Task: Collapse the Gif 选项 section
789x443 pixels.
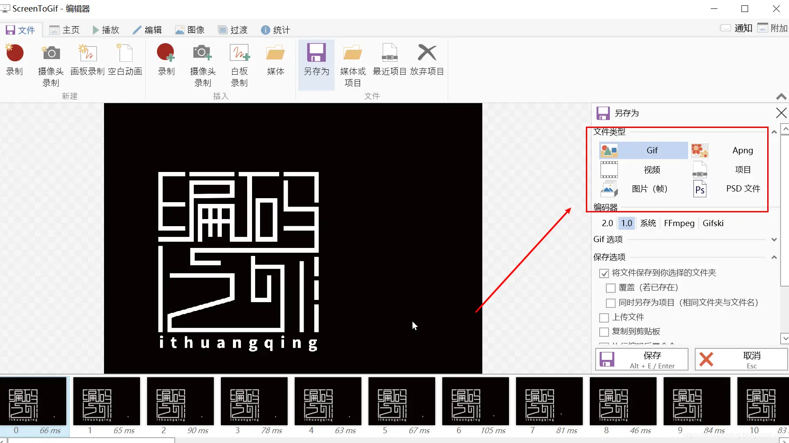Action: (x=774, y=239)
